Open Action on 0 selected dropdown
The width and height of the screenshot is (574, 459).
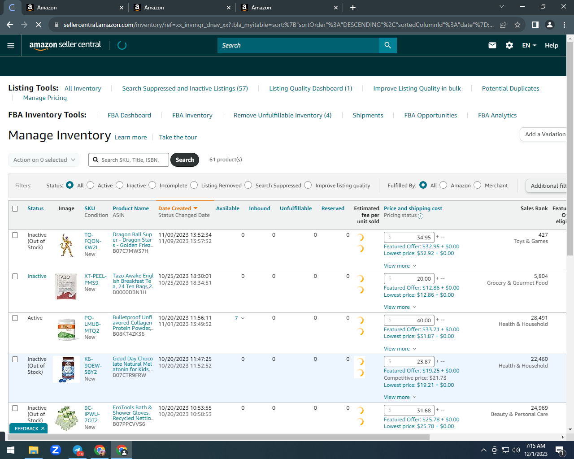pyautogui.click(x=44, y=160)
